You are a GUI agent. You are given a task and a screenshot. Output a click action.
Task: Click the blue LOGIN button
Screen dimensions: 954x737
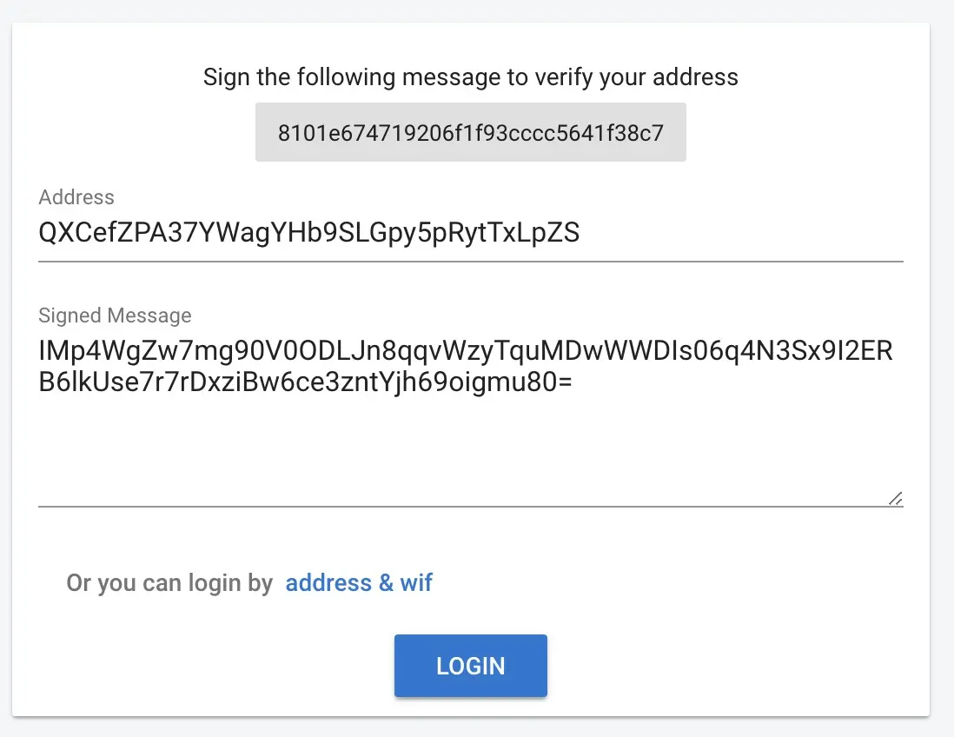coord(470,665)
